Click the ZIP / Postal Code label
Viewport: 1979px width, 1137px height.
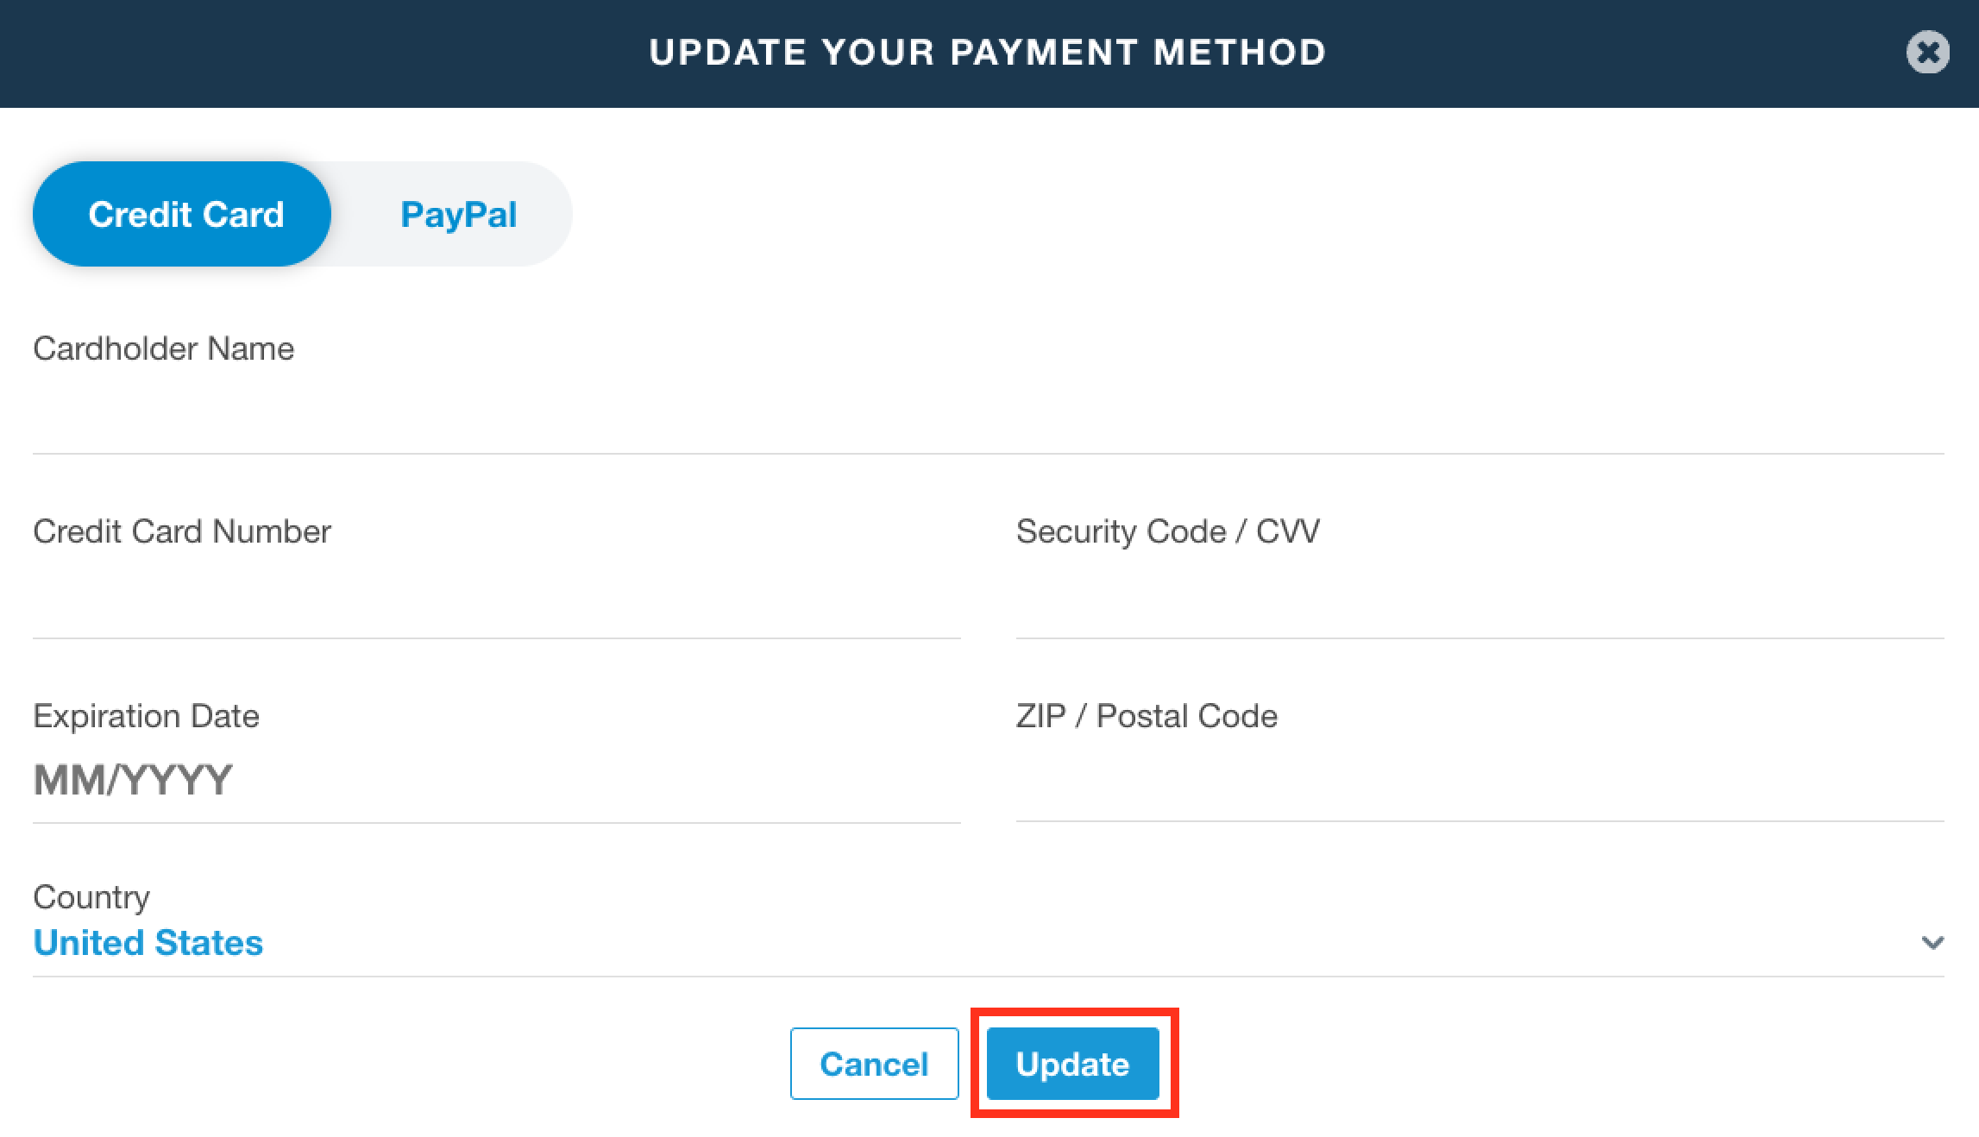coord(1147,716)
